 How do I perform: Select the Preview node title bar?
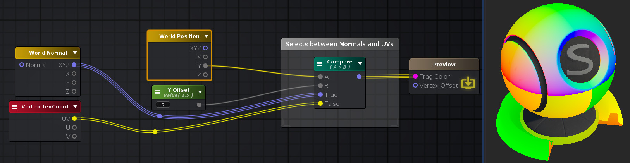point(444,64)
